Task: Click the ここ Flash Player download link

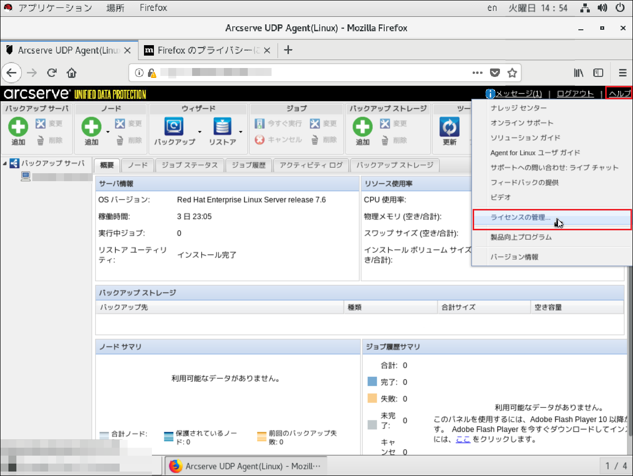Action: (x=463, y=439)
